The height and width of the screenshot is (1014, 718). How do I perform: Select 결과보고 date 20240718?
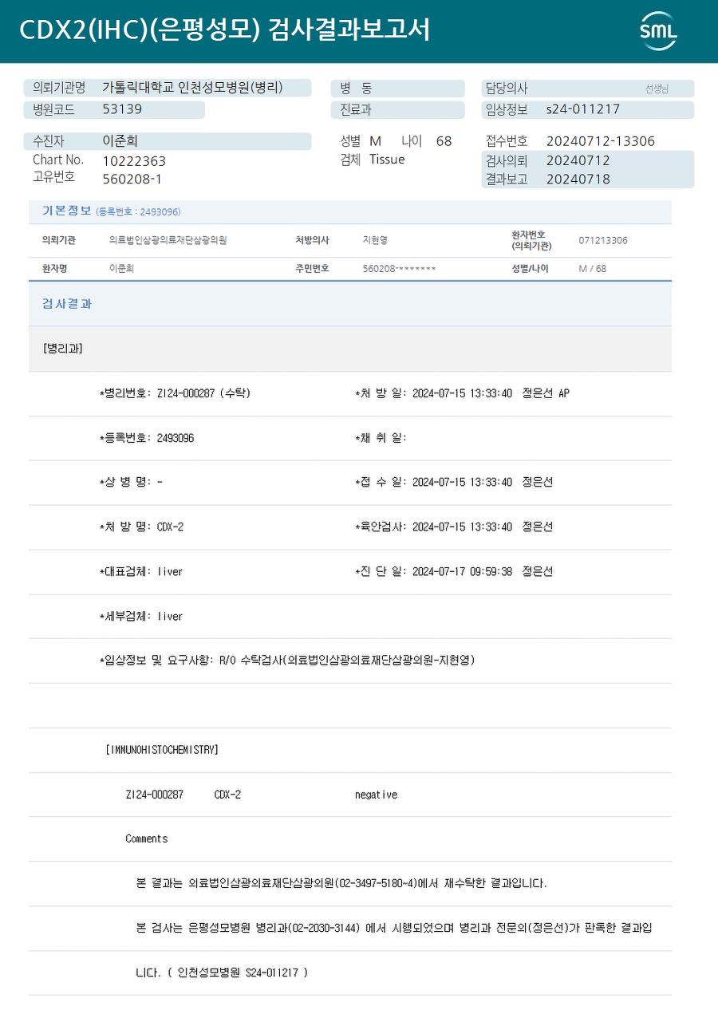point(578,179)
